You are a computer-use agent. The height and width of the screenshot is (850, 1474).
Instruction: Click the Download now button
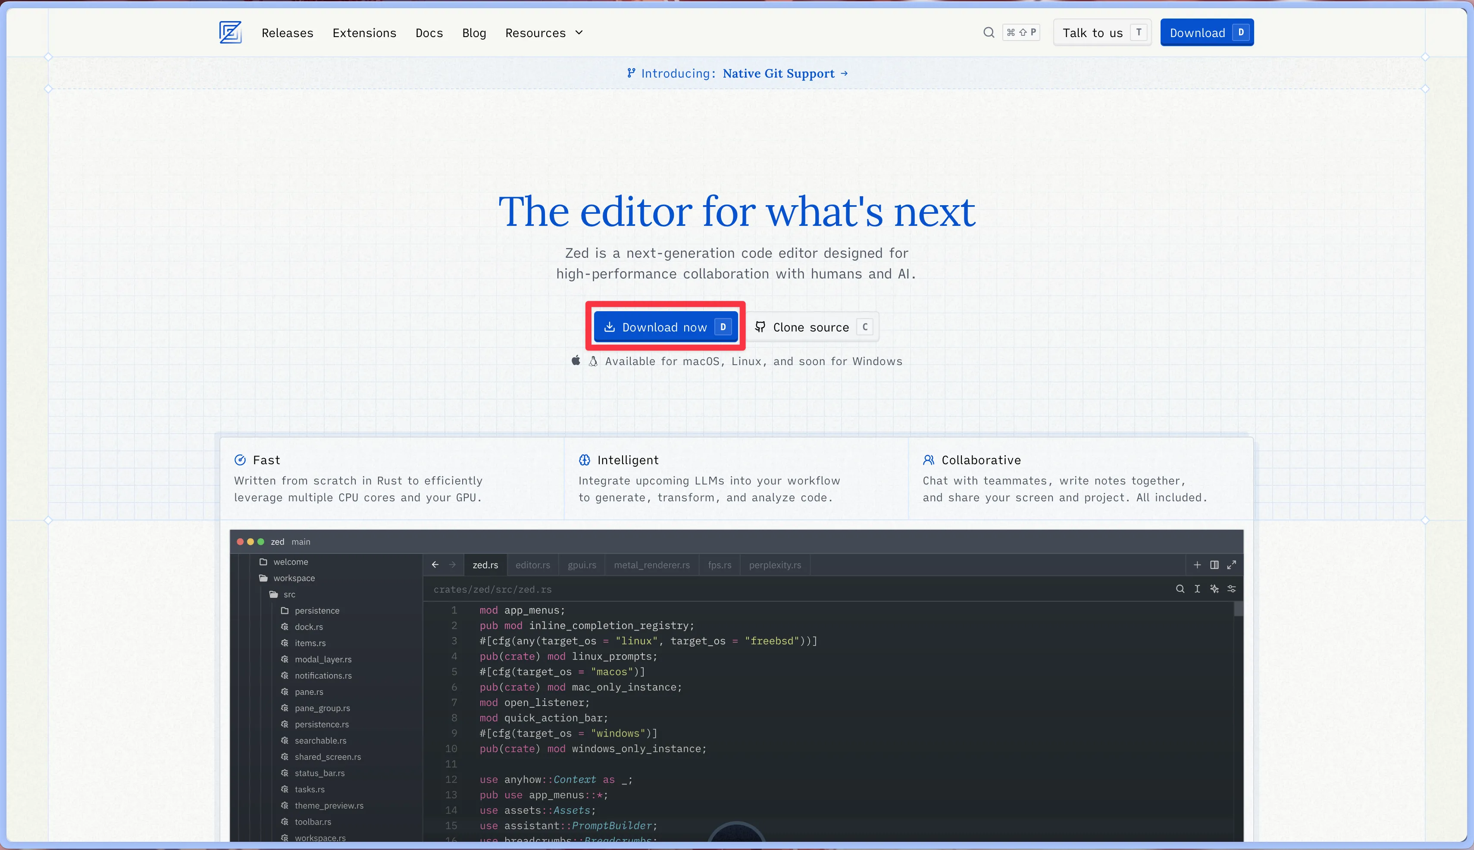tap(666, 327)
